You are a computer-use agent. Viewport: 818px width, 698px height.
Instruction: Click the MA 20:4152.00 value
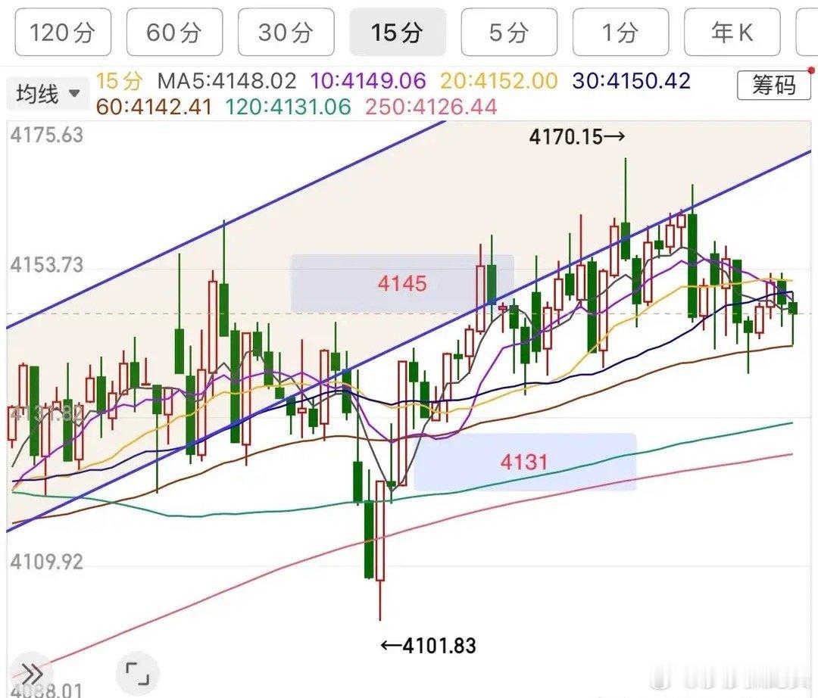pos(498,81)
